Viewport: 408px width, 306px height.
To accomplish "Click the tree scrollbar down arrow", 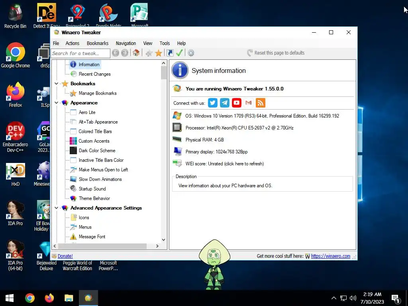I will click(163, 239).
